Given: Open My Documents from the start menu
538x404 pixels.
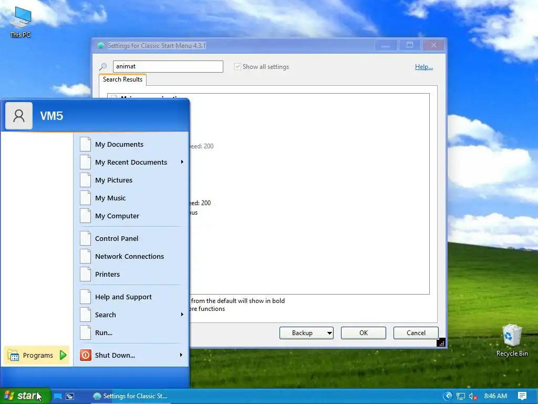Looking at the screenshot, I should click(x=131, y=144).
